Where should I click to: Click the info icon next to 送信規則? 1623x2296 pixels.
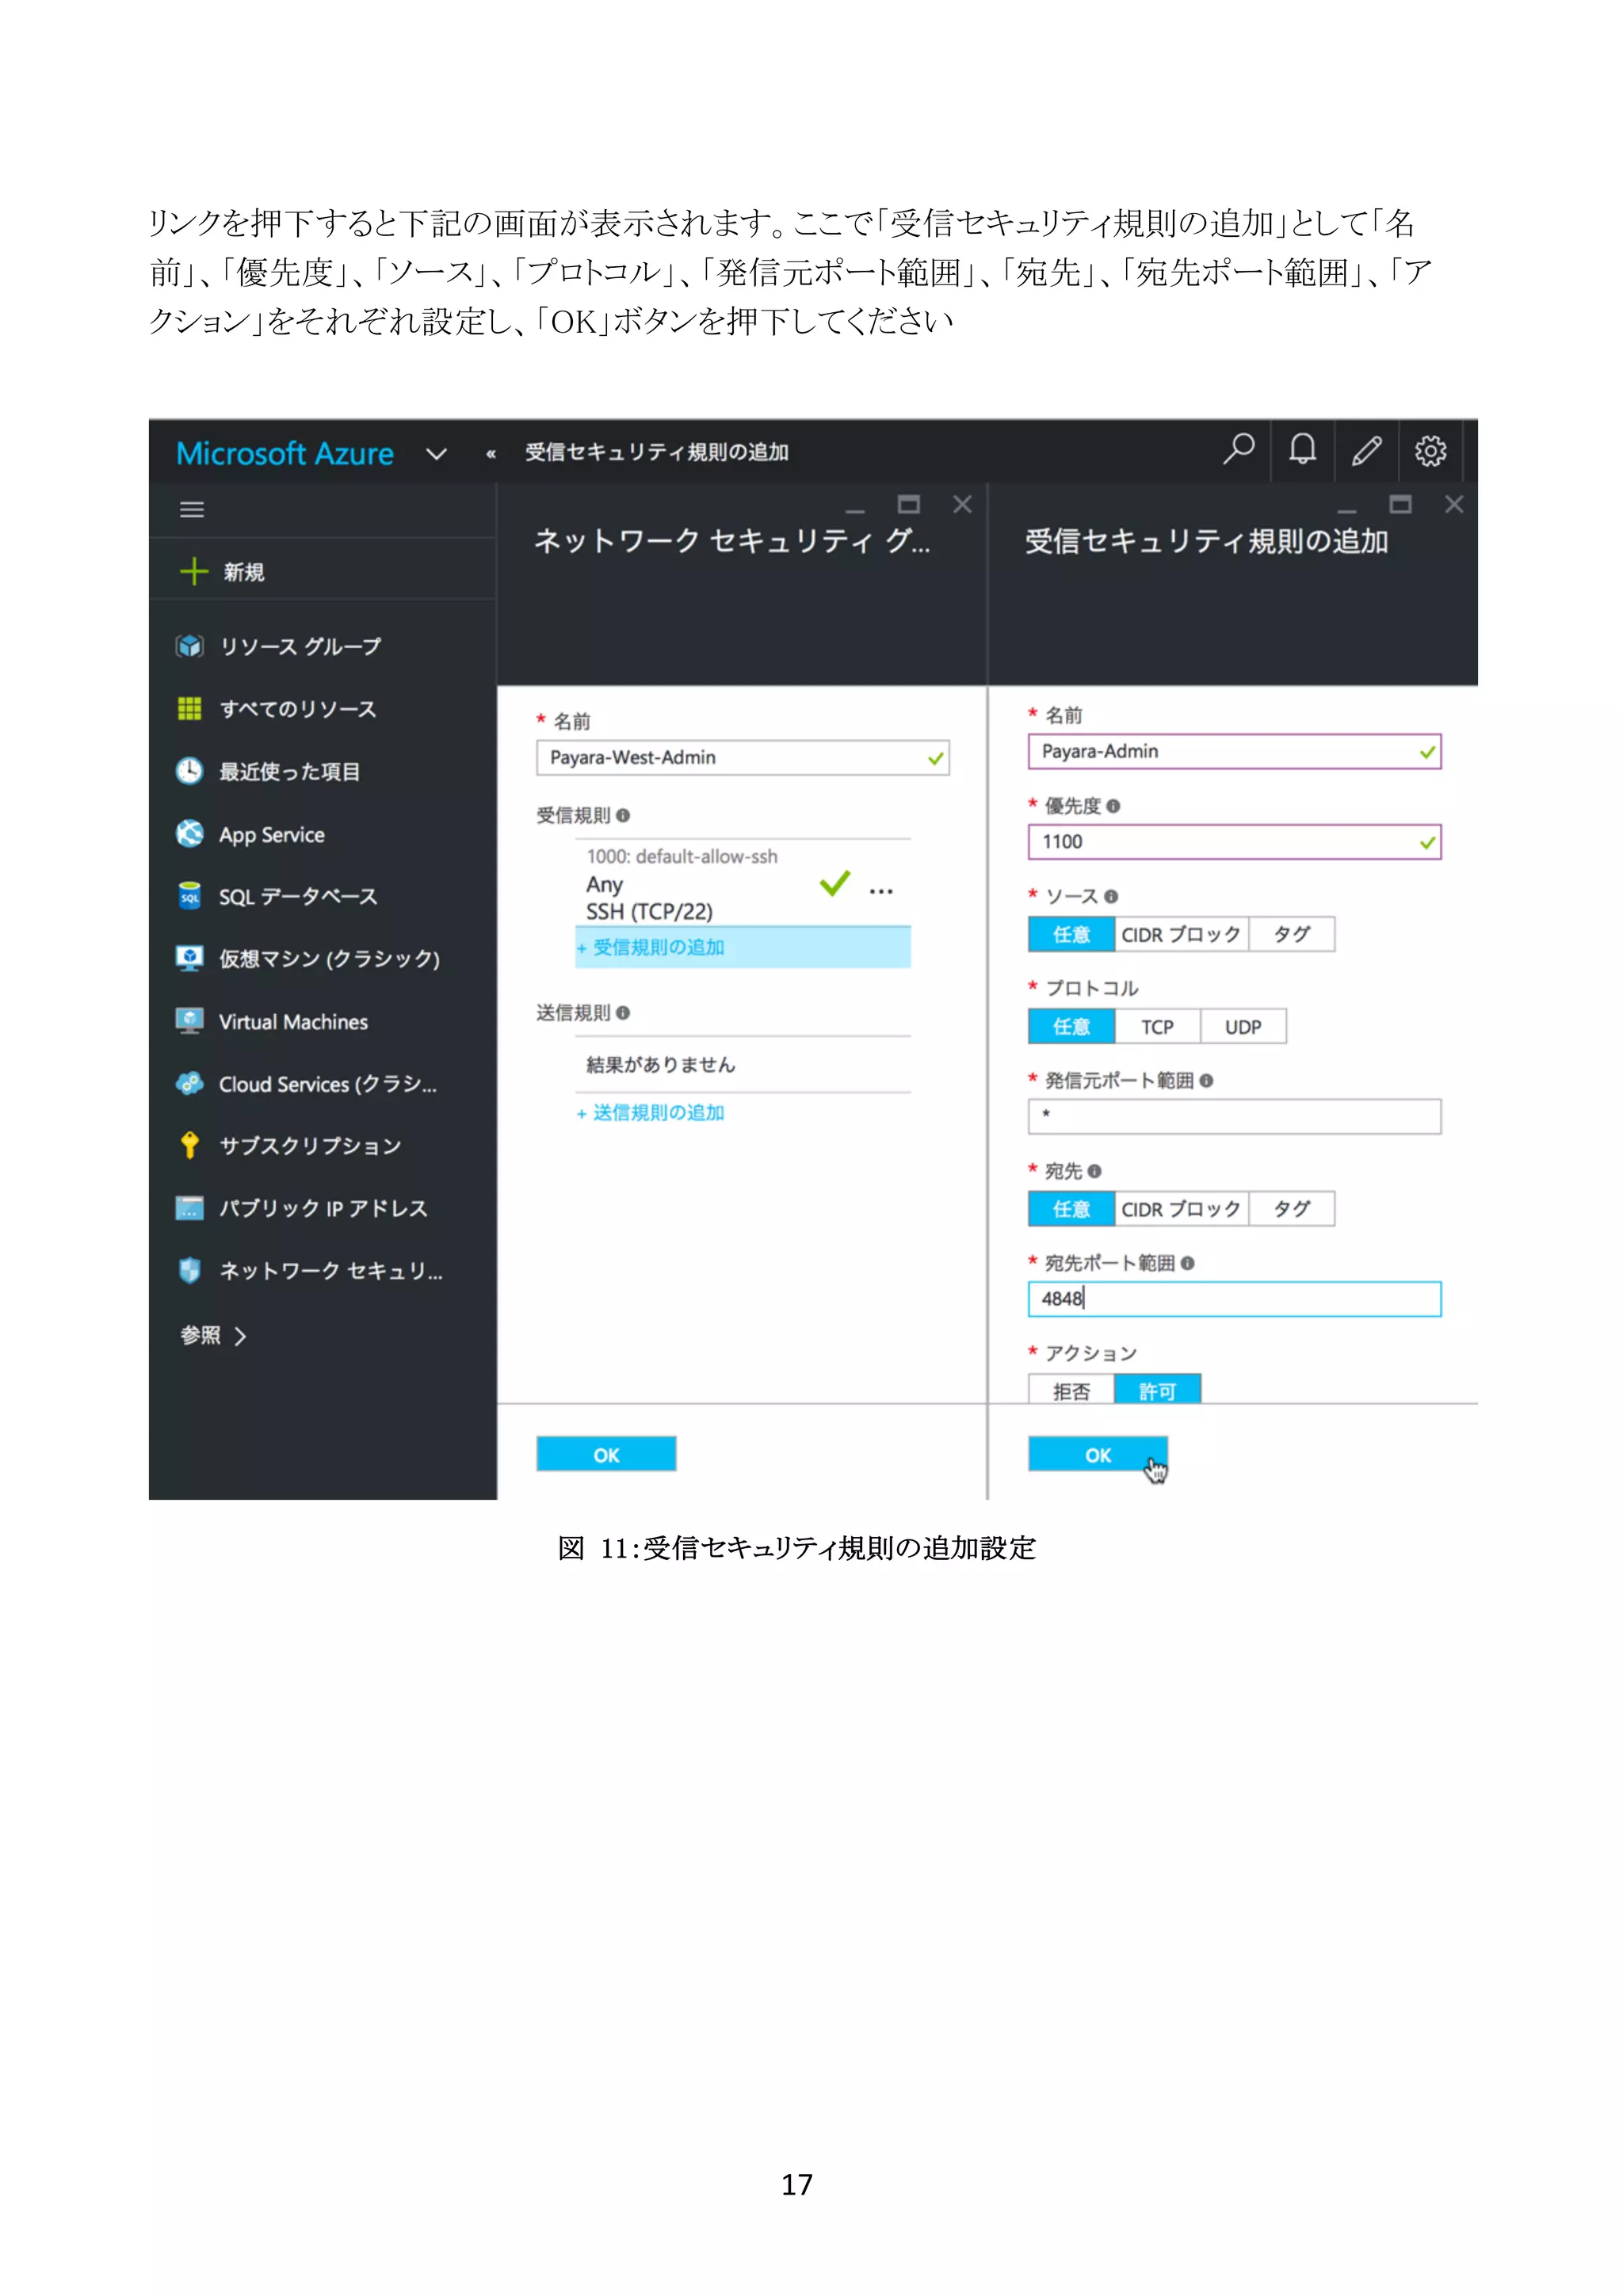623,1013
